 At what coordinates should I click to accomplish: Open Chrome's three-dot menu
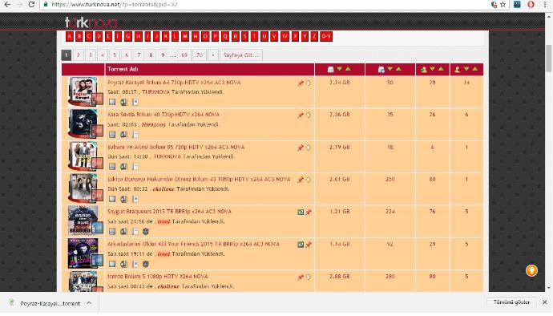coord(545,5)
